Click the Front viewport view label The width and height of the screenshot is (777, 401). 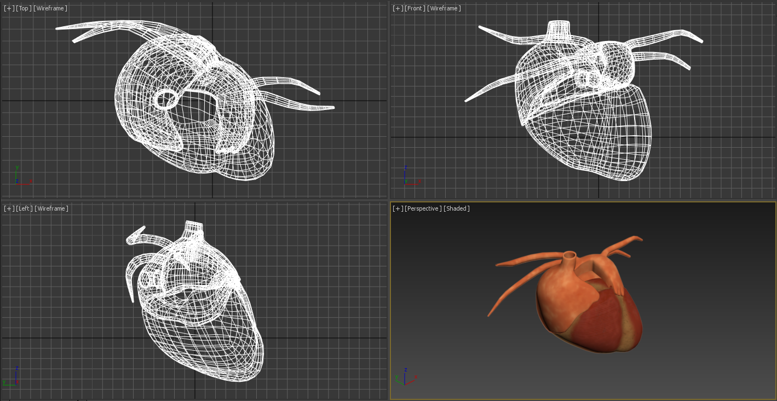click(415, 8)
